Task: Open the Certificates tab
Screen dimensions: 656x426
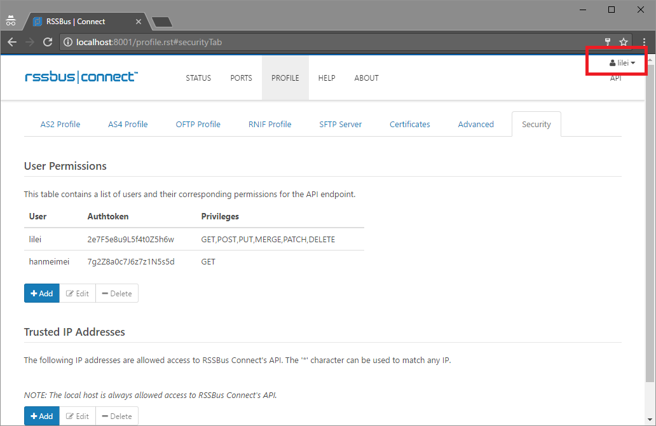Action: point(409,125)
